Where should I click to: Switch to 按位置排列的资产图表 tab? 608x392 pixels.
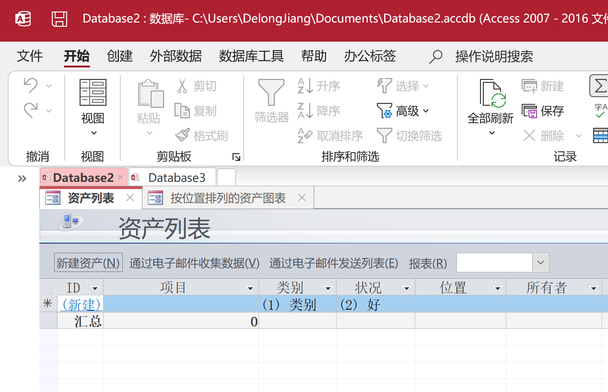(x=228, y=198)
